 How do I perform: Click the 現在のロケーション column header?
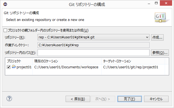tap(67, 61)
